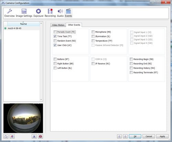Check Recording Begin (RB) option
Image resolution: width=172 pixels, height=142 pixels.
131,59
